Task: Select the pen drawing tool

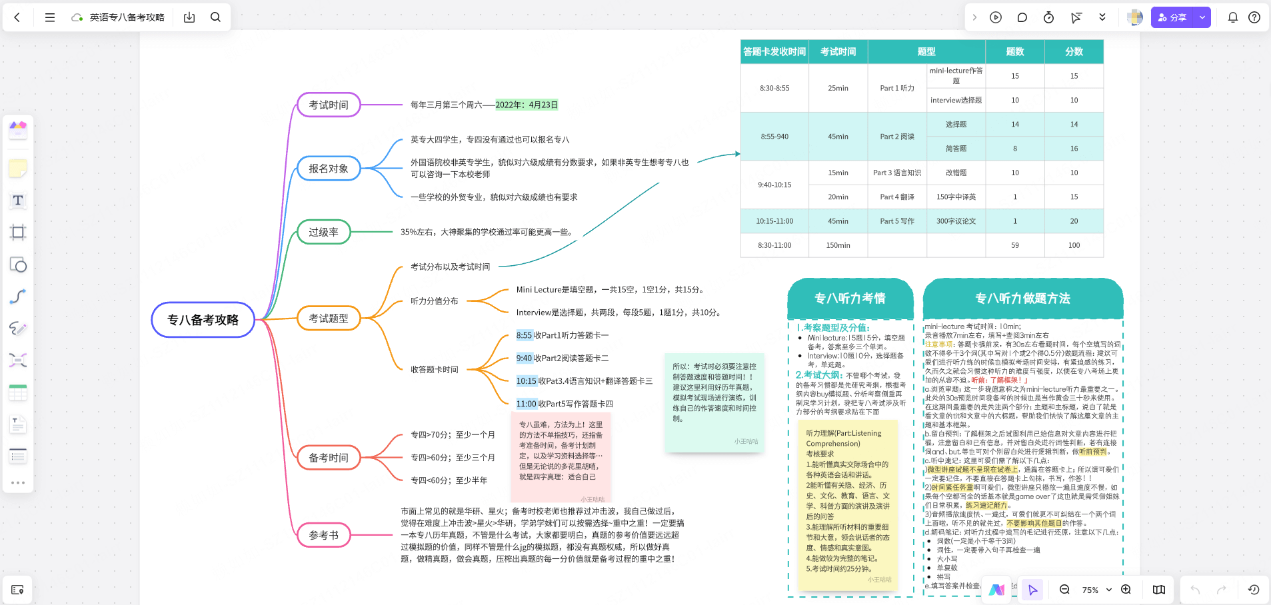Action: [18, 328]
